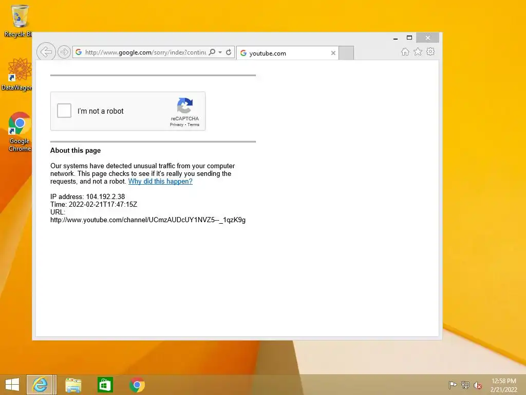
Task: Click the 'IP address: 104.192.2.38' text
Action: (x=87, y=197)
